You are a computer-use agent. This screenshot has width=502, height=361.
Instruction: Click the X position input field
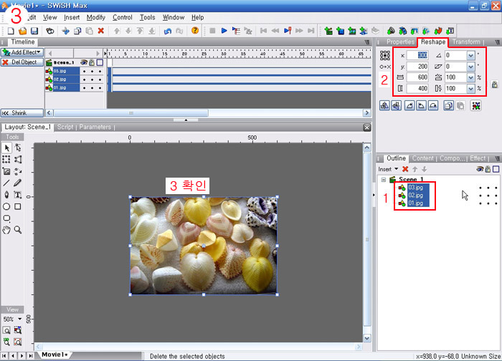tap(417, 55)
